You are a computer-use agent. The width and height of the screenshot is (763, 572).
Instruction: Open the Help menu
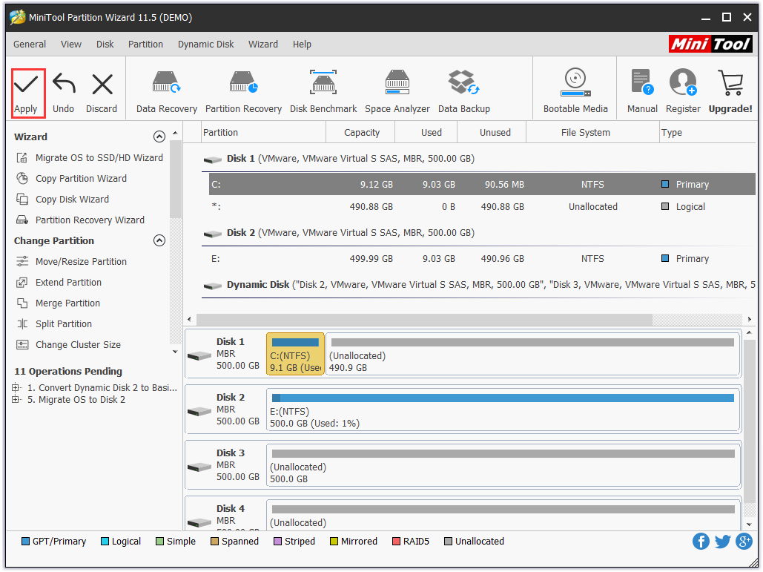click(x=302, y=45)
